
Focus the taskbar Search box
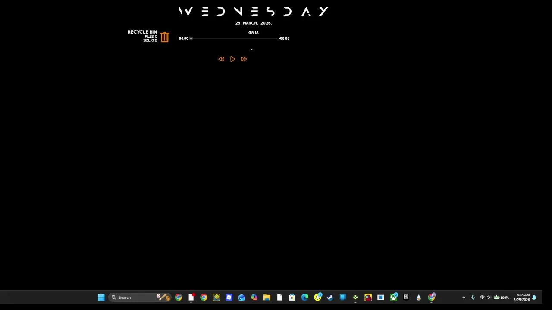[x=139, y=297]
